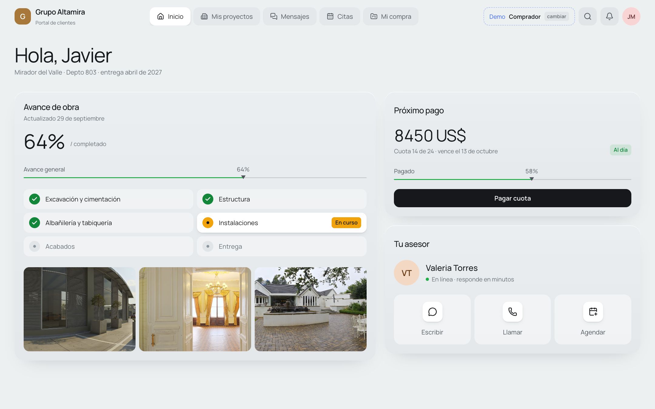Viewport: 655px width, 409px height.
Task: Click the Cuota 14 de 24 due date text
Action: coord(446,151)
